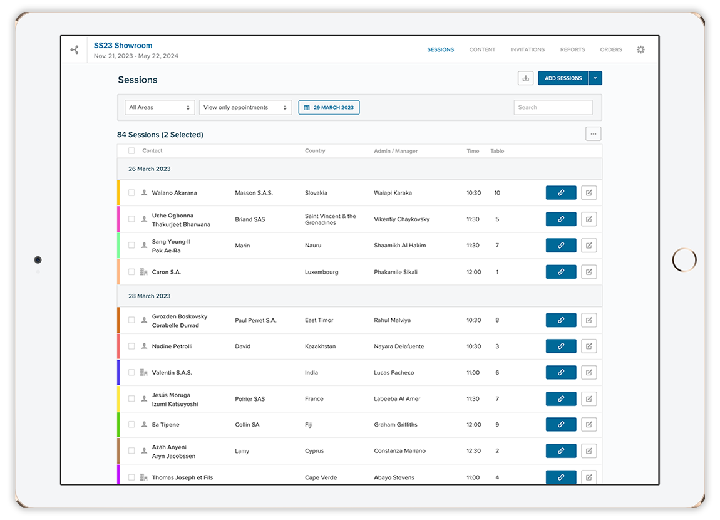
Task: Edit the Uche Ogbonna session
Action: [x=589, y=219]
